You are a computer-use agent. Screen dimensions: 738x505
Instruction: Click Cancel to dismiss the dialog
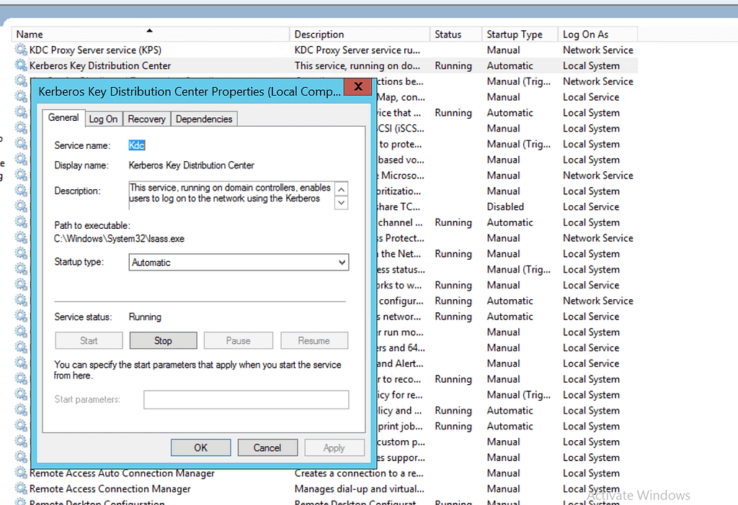(x=267, y=447)
